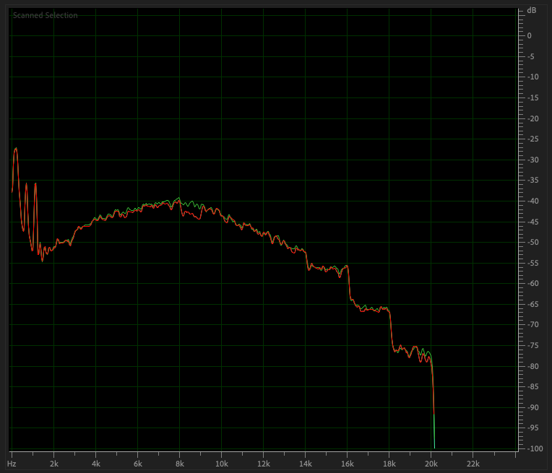This screenshot has height=473, width=552.
Task: Click the "Scanned Selection" label
Action: pos(45,15)
